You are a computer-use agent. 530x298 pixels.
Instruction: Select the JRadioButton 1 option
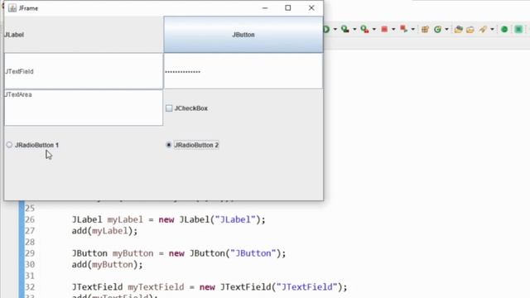coord(32,145)
